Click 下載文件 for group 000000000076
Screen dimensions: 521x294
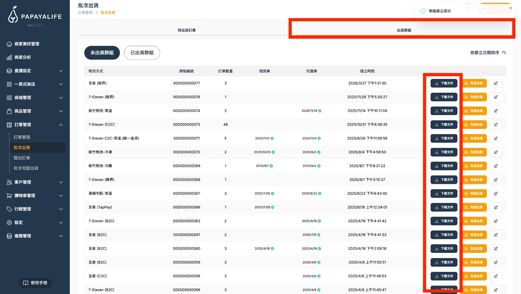coord(444,97)
